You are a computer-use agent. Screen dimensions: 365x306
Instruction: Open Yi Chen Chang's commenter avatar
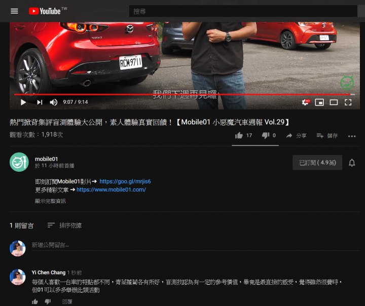pos(17,277)
